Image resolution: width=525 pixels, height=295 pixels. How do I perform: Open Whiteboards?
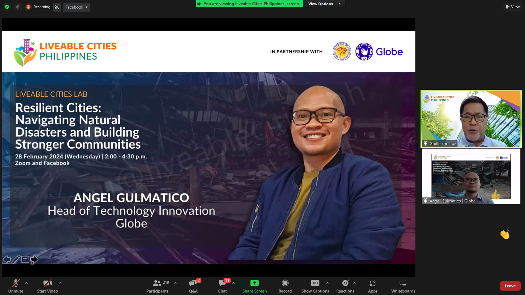pyautogui.click(x=403, y=286)
